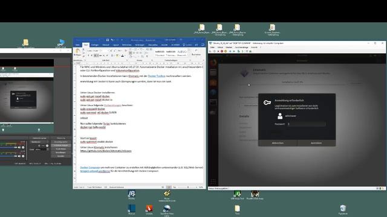
Task: Click the first OBS mixer volume slider
Action: [8, 147]
